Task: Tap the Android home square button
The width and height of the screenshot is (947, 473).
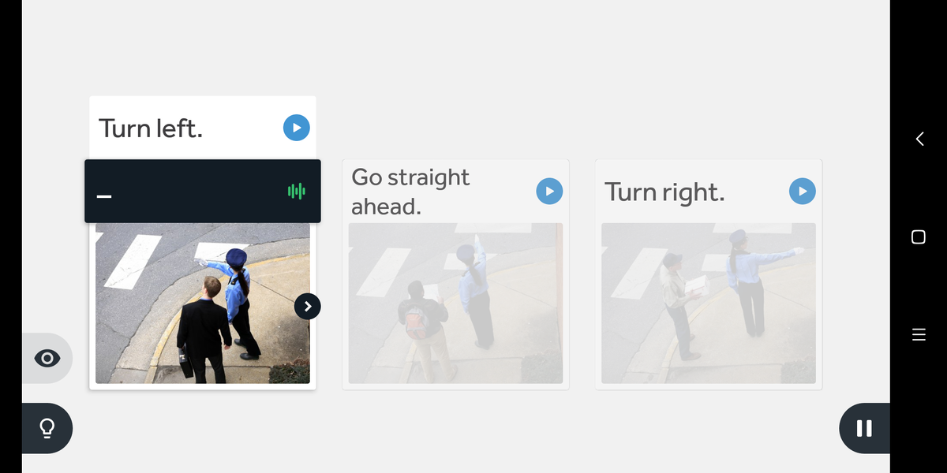Action: (918, 236)
